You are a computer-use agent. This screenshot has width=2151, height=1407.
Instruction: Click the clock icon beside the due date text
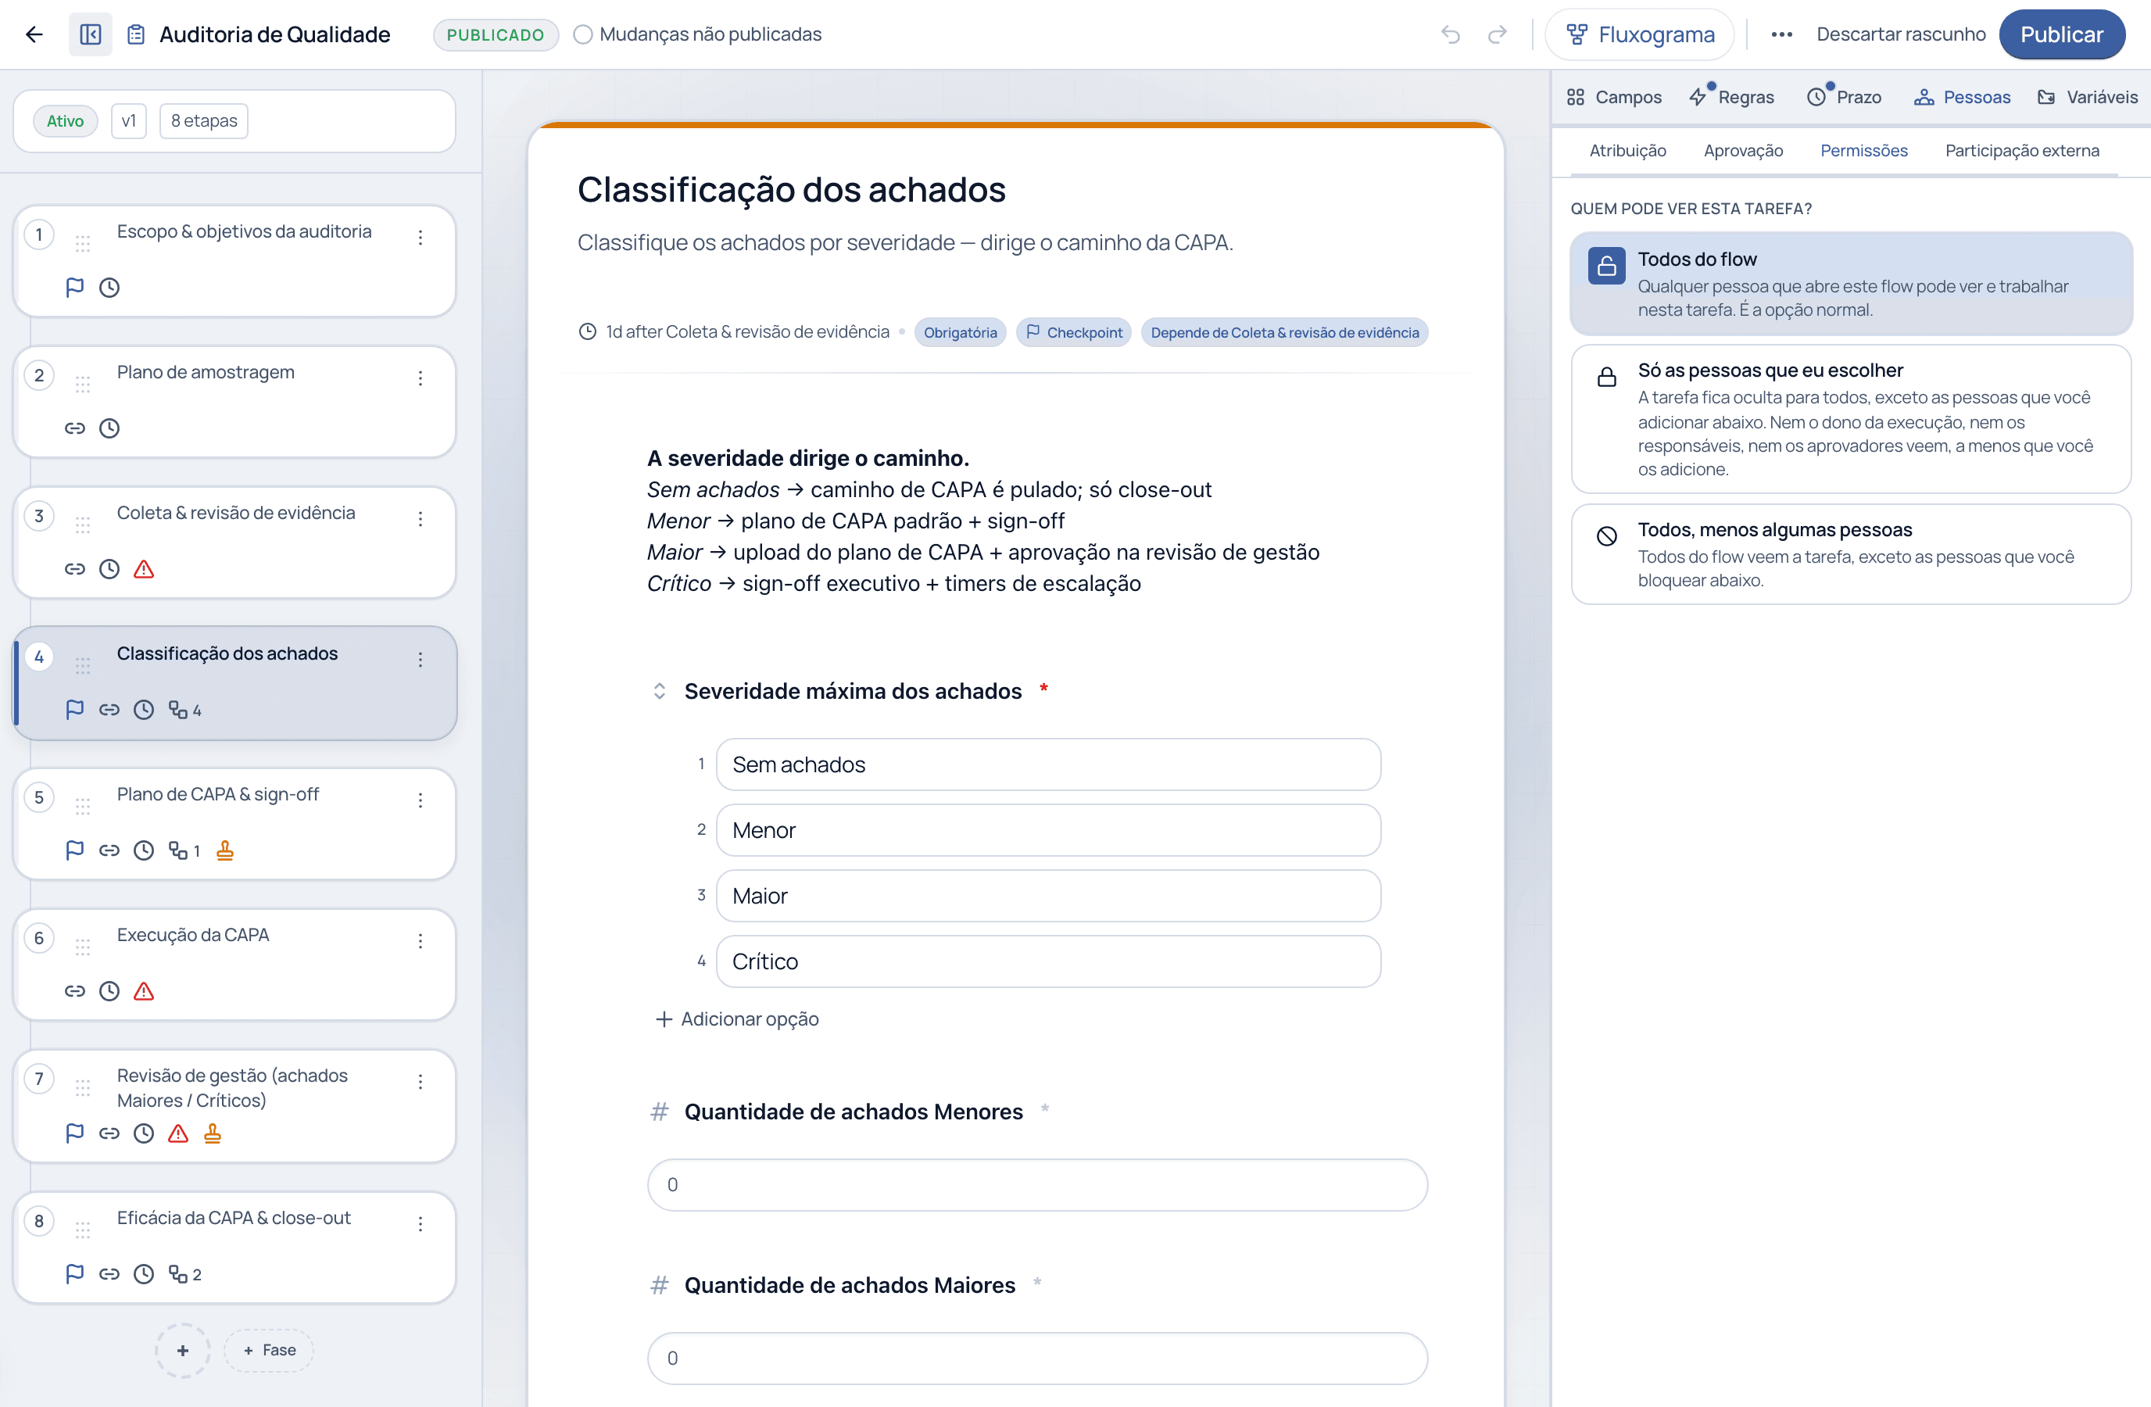(x=588, y=331)
